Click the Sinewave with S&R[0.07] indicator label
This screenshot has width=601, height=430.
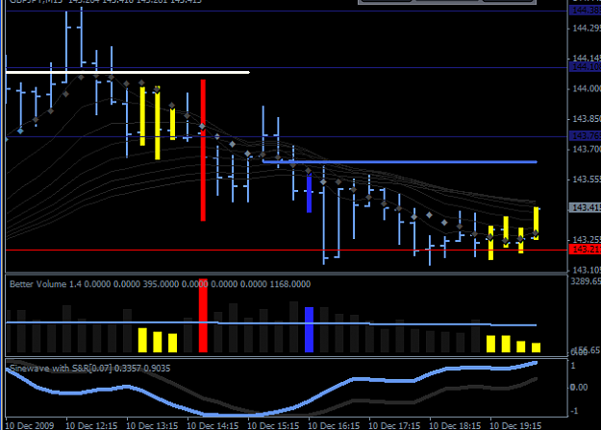[x=89, y=368]
